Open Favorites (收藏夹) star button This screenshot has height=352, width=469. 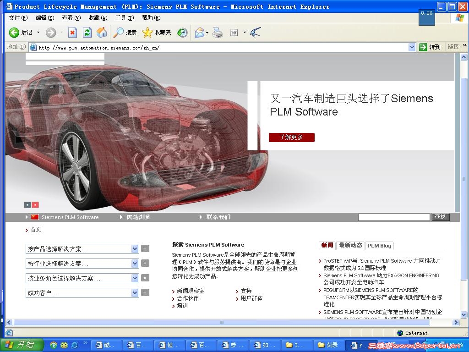tap(157, 33)
